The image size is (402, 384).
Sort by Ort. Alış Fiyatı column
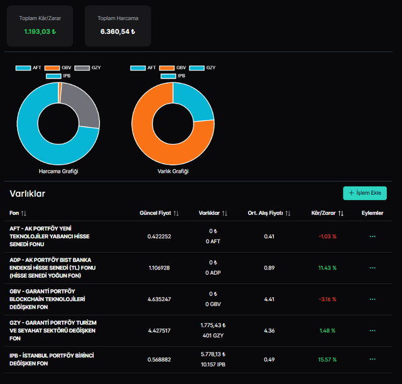tap(269, 213)
